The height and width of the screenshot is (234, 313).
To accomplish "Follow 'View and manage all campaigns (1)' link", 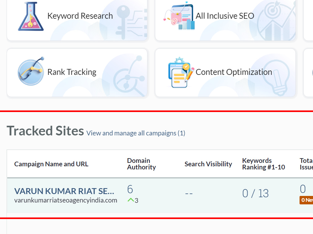I will coord(136,133).
